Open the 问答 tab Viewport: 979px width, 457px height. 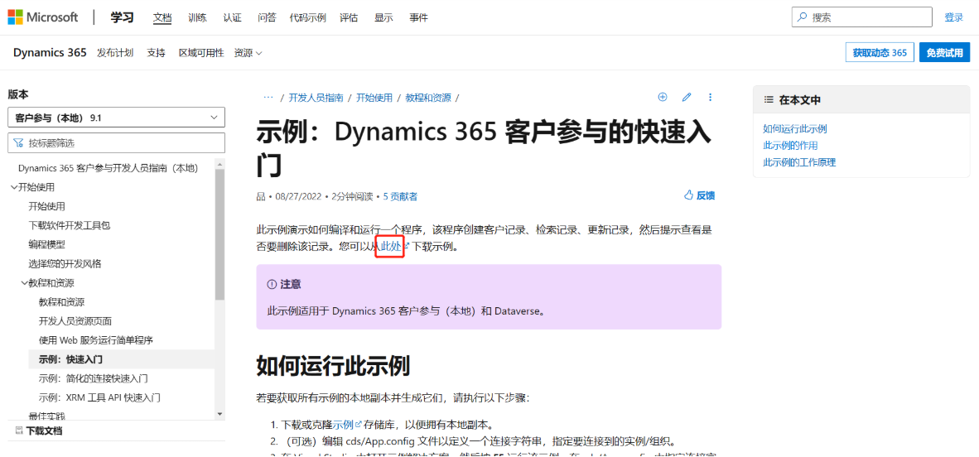[x=267, y=17]
